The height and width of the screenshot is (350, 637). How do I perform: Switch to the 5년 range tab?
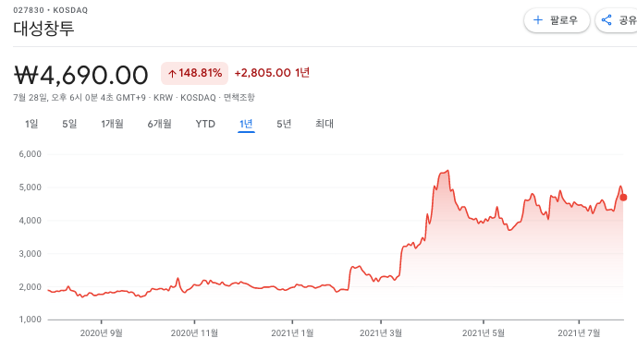(x=284, y=124)
